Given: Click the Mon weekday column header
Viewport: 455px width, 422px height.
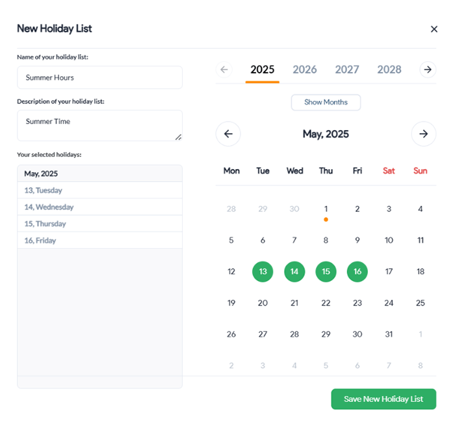Looking at the screenshot, I should 231,171.
